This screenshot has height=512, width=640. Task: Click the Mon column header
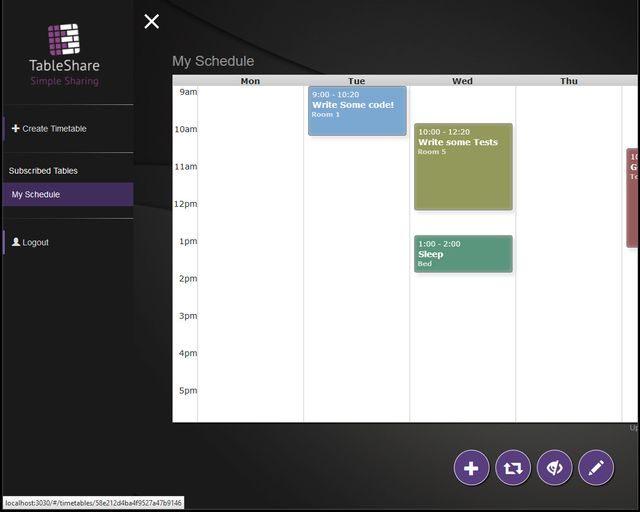click(x=250, y=81)
